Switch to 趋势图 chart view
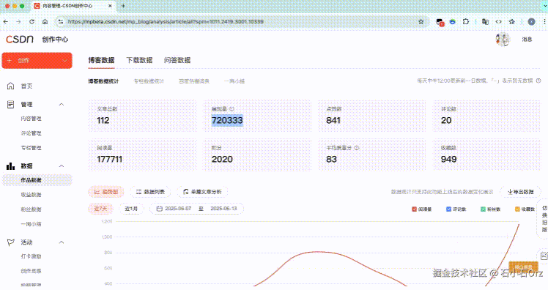The width and height of the screenshot is (548, 290). click(106, 191)
